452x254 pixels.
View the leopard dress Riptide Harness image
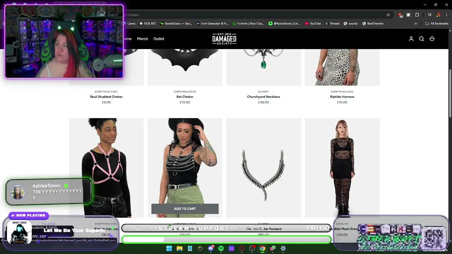[x=342, y=67]
